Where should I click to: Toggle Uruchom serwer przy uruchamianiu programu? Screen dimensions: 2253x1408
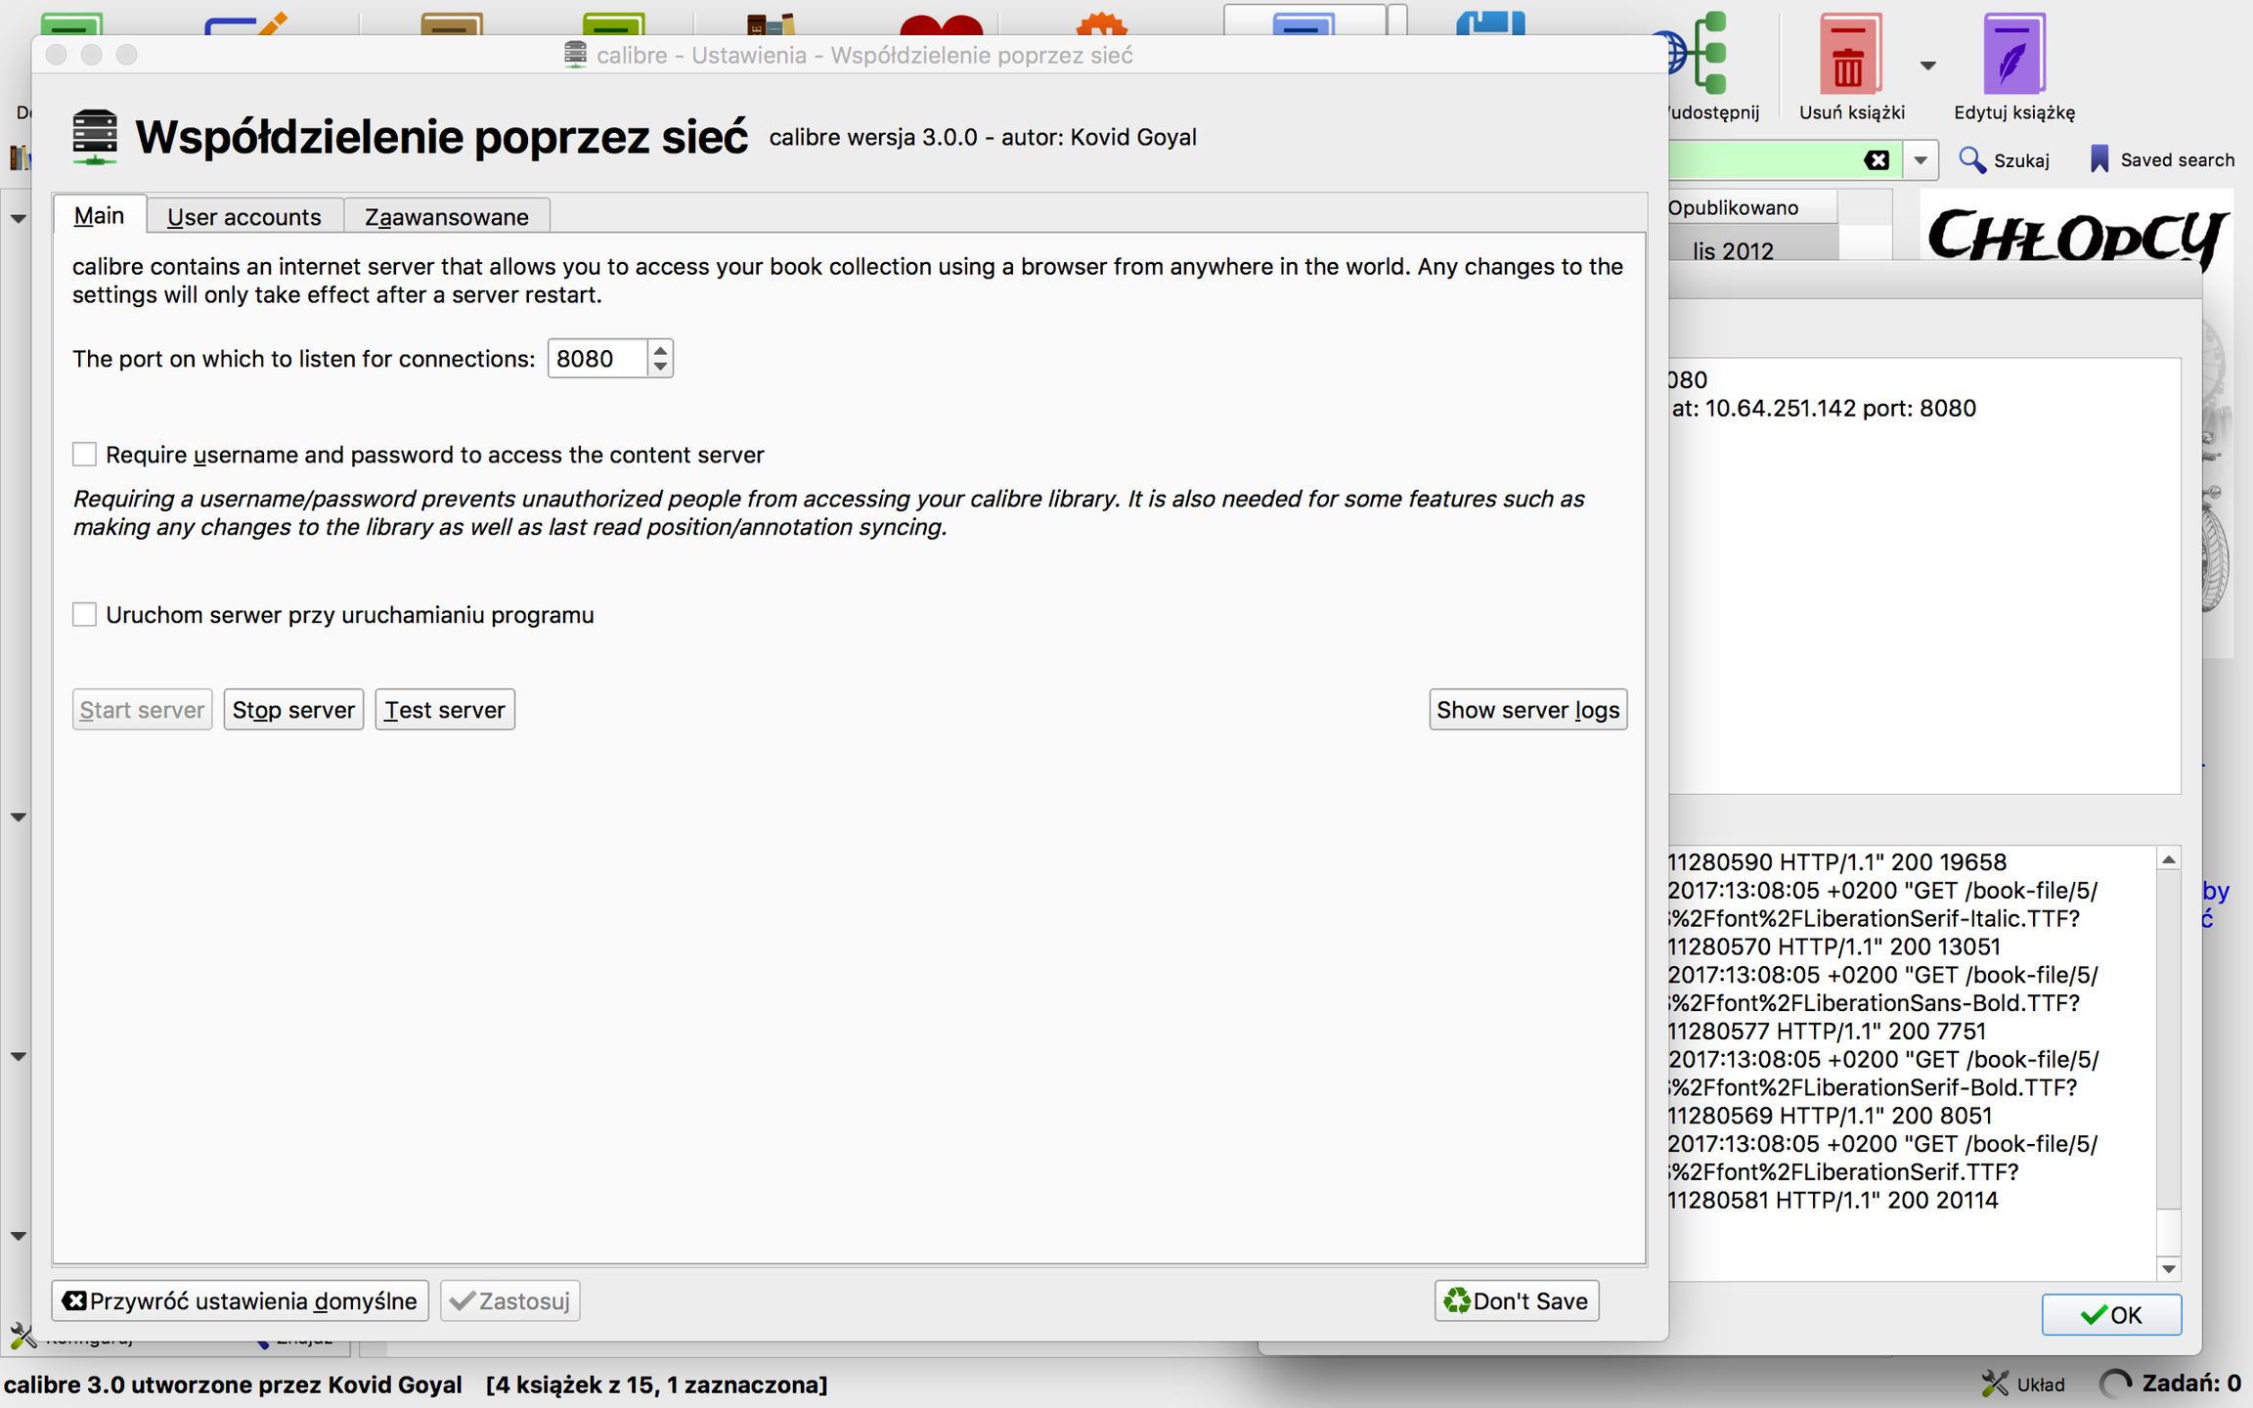pos(85,615)
